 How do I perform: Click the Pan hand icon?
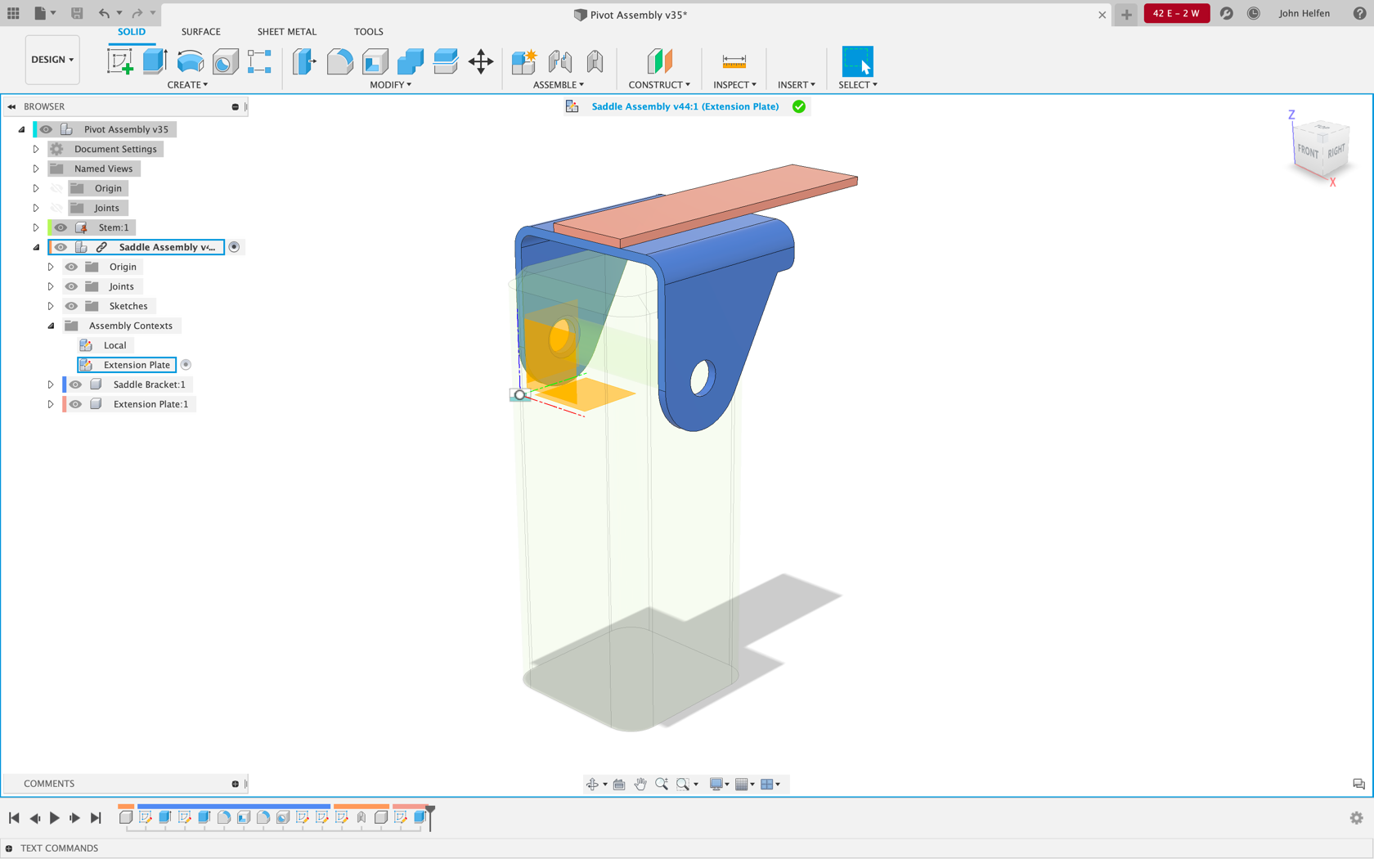coord(640,784)
